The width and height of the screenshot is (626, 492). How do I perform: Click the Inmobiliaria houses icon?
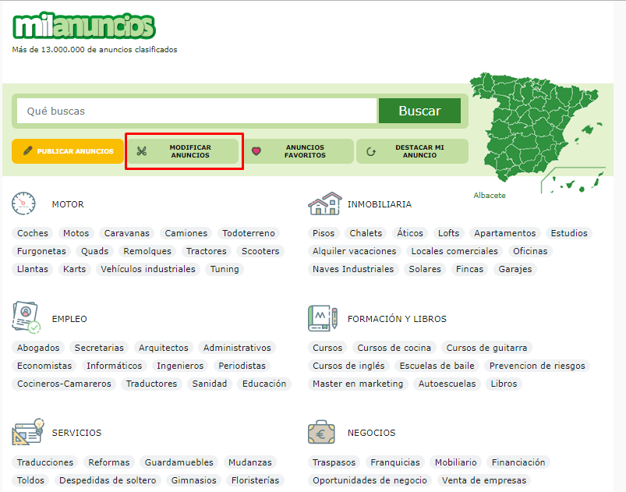pos(325,204)
